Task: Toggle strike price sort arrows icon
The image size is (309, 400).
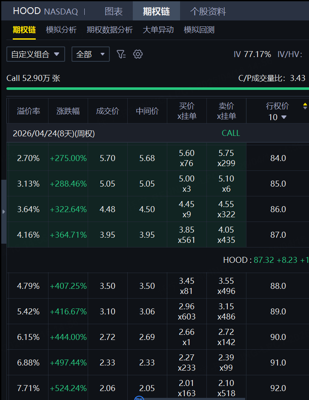Action: [305, 106]
